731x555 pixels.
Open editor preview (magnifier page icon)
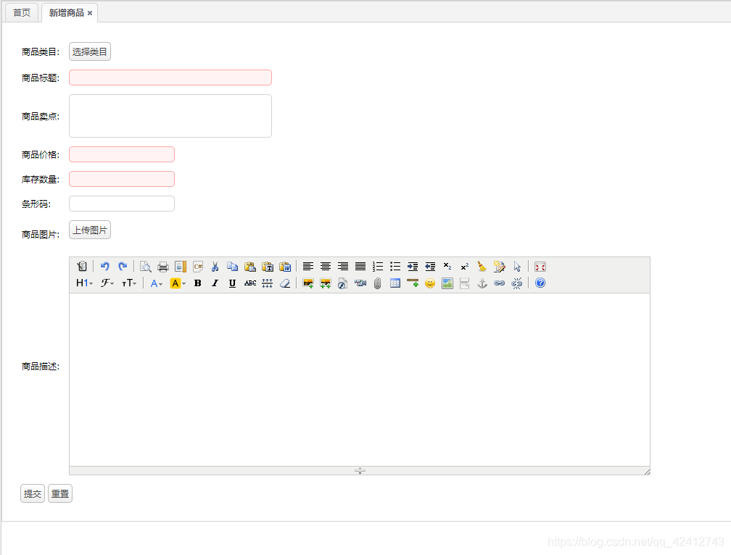(x=146, y=267)
